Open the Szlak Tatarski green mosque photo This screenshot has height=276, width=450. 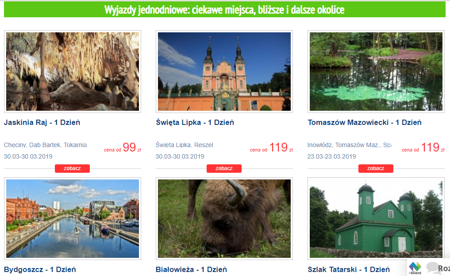[x=376, y=218]
